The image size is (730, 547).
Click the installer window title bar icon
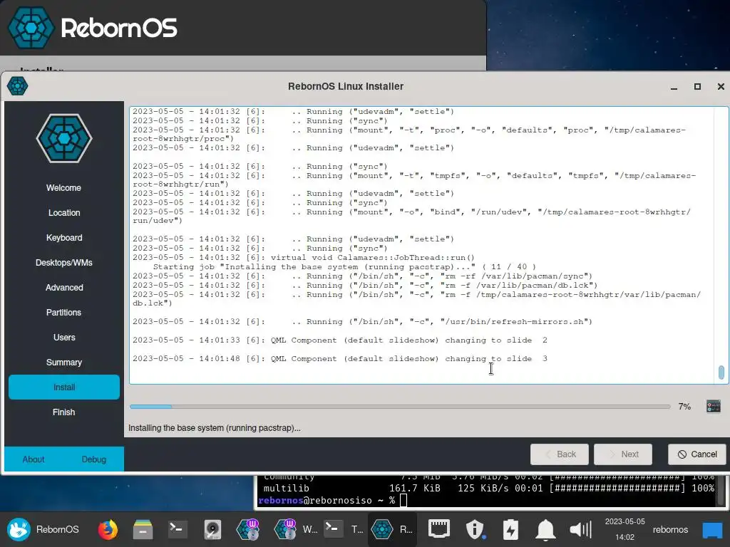click(x=18, y=86)
